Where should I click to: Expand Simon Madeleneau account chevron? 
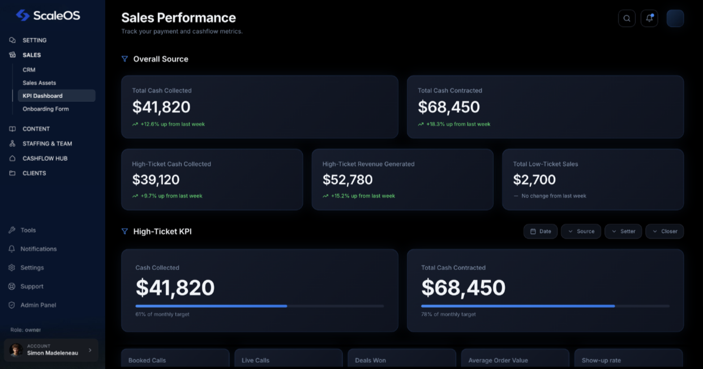[x=90, y=350]
